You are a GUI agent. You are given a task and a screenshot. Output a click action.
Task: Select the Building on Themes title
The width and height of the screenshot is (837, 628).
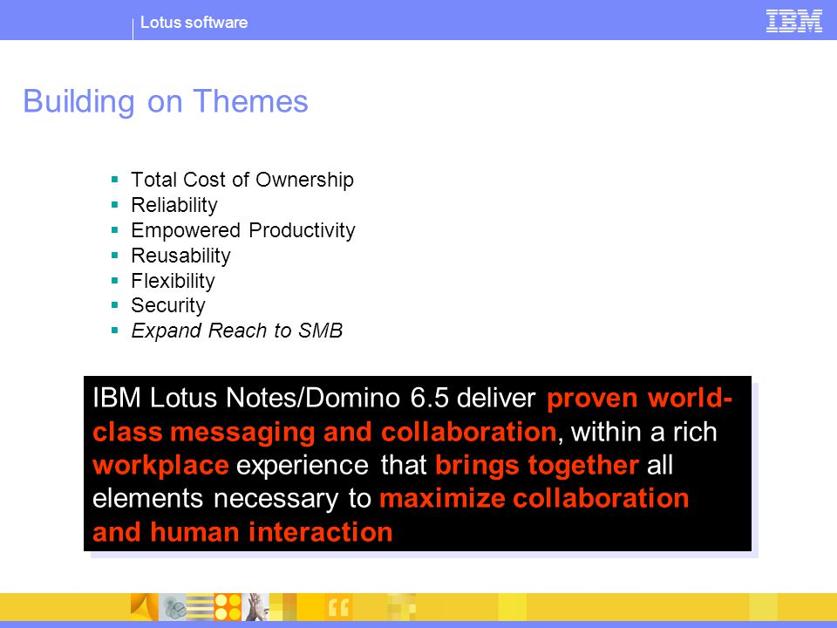[166, 101]
